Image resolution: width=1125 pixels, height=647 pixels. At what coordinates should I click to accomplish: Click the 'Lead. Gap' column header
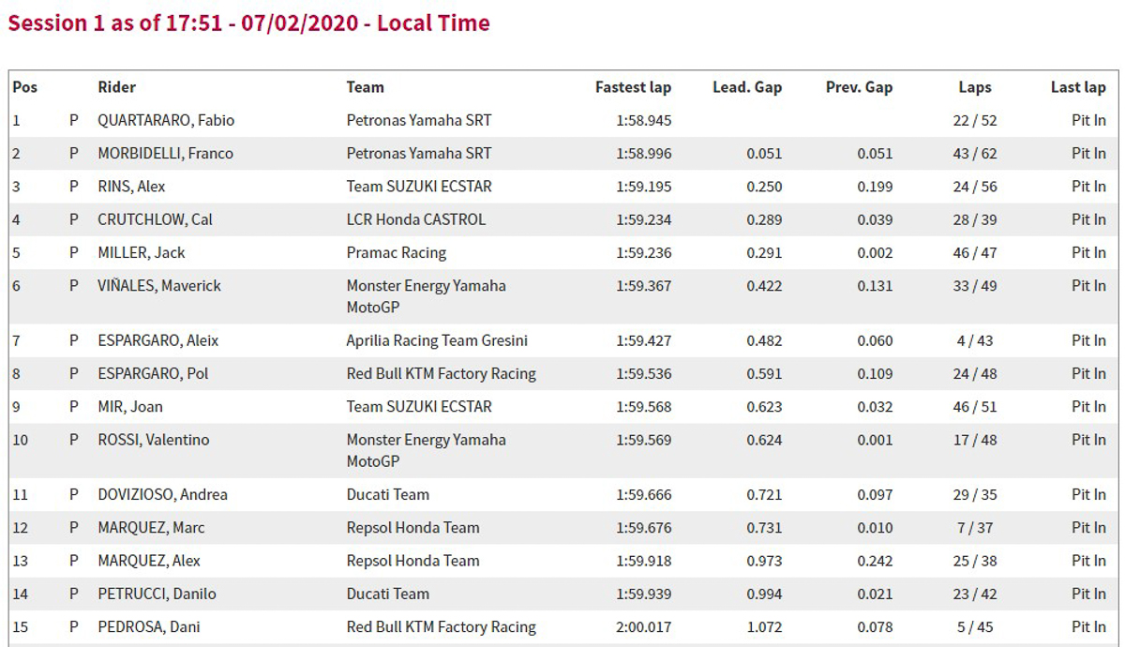[747, 87]
